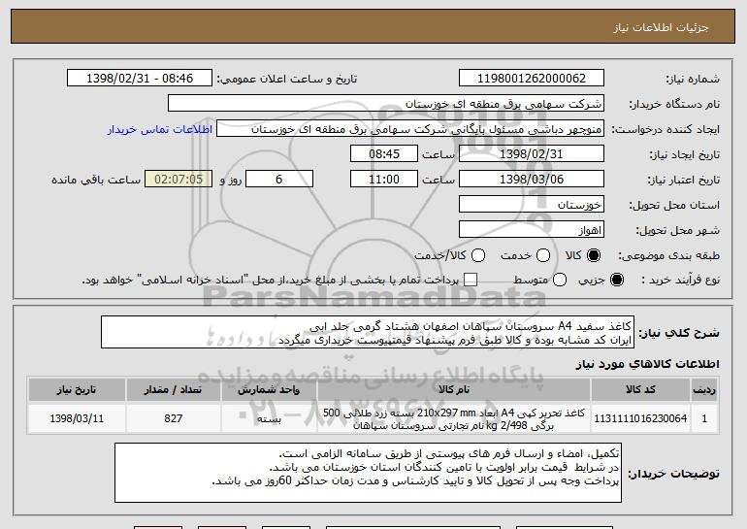Click the کد کالا column header
747x529 pixels.
[640, 390]
